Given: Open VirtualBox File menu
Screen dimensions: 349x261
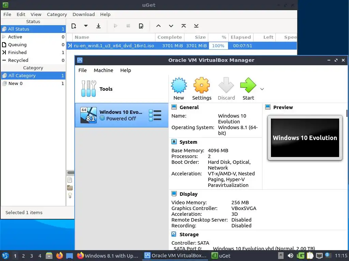Looking at the screenshot, I should [82, 70].
